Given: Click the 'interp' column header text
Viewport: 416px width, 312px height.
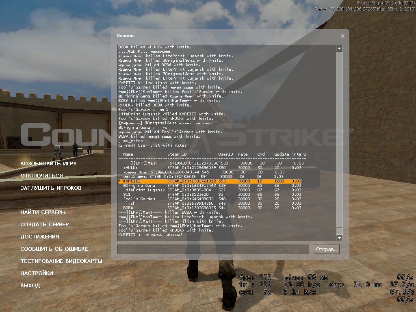Looking at the screenshot, I should click(x=299, y=154).
